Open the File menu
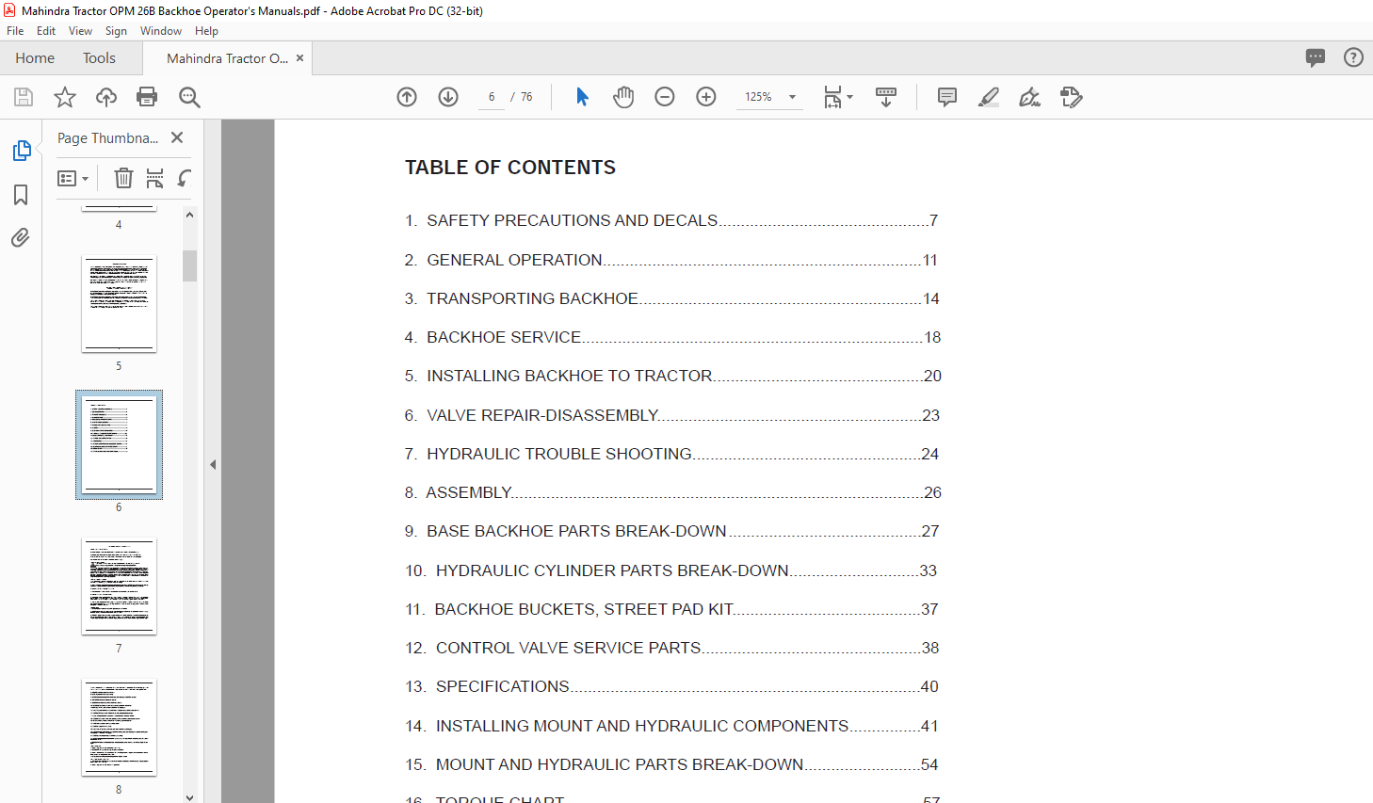Screen dimensions: 1373x803 [15, 31]
